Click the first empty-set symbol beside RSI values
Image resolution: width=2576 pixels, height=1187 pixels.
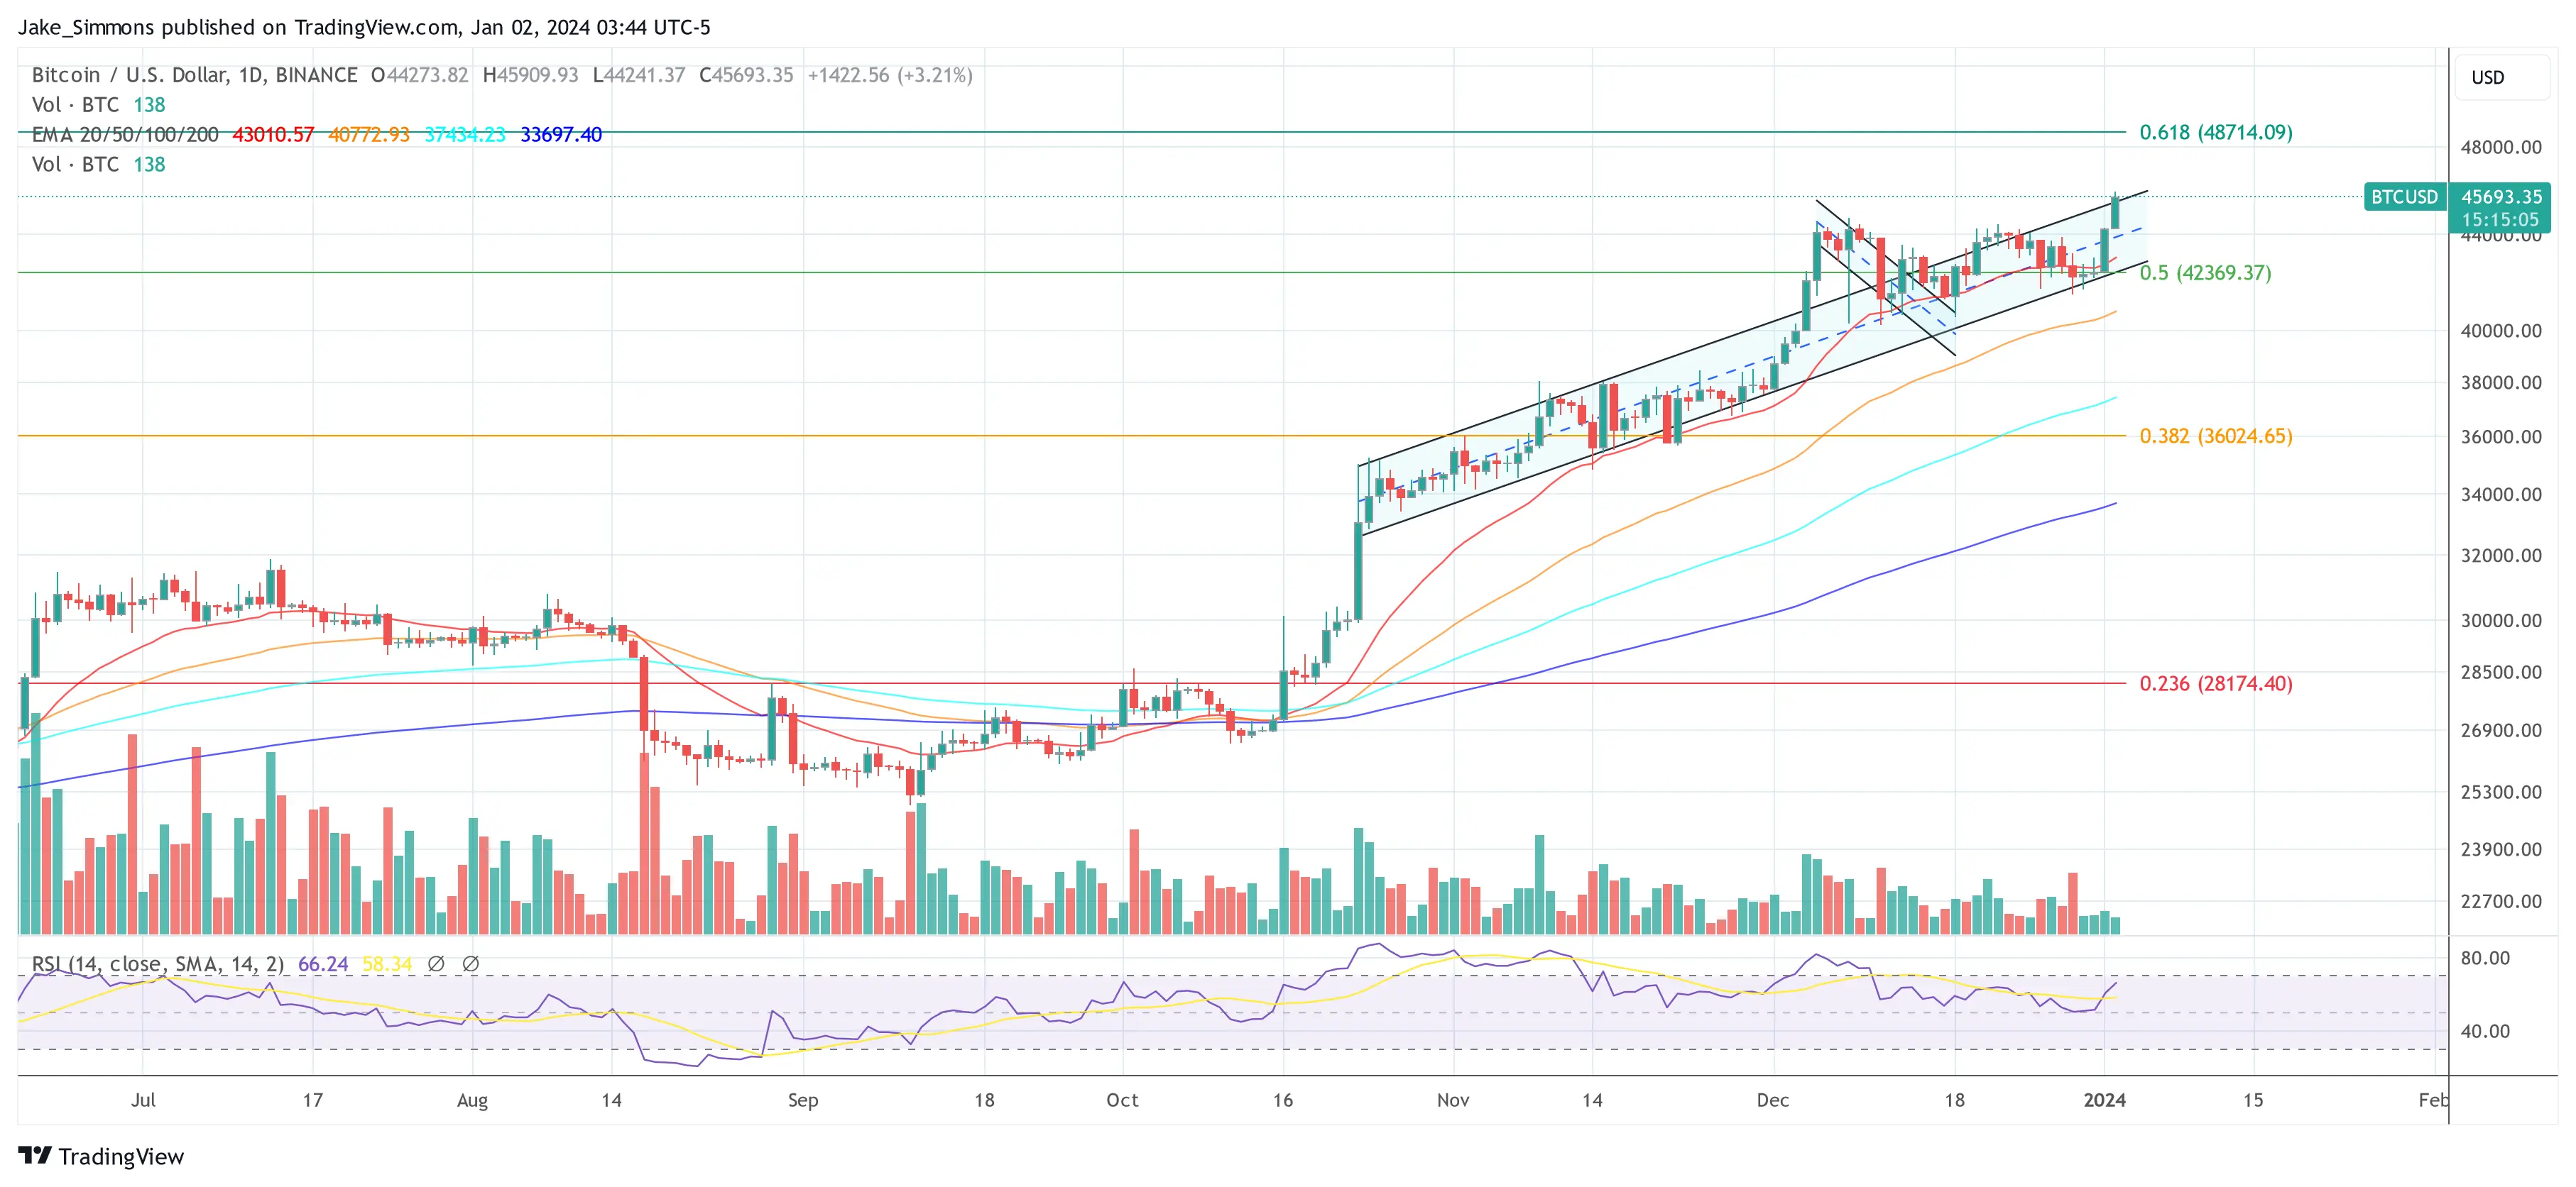pyautogui.click(x=436, y=964)
